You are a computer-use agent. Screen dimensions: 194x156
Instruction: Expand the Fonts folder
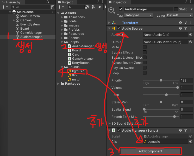(62, 21)
